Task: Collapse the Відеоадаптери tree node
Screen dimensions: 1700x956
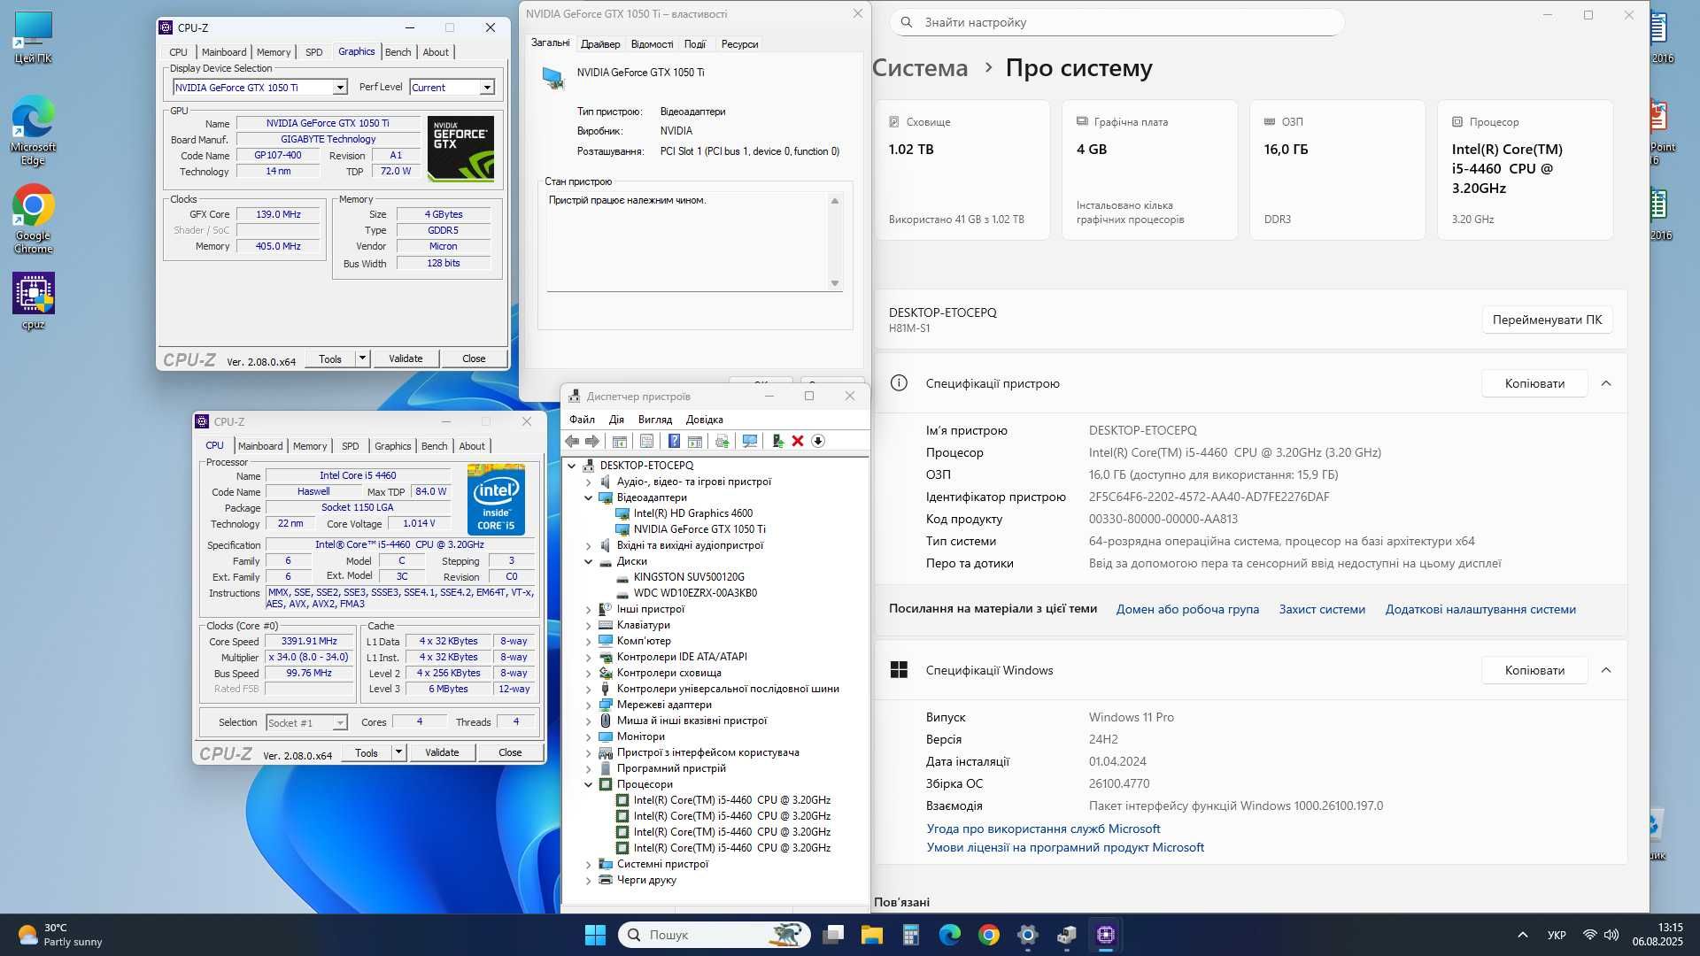Action: click(589, 497)
